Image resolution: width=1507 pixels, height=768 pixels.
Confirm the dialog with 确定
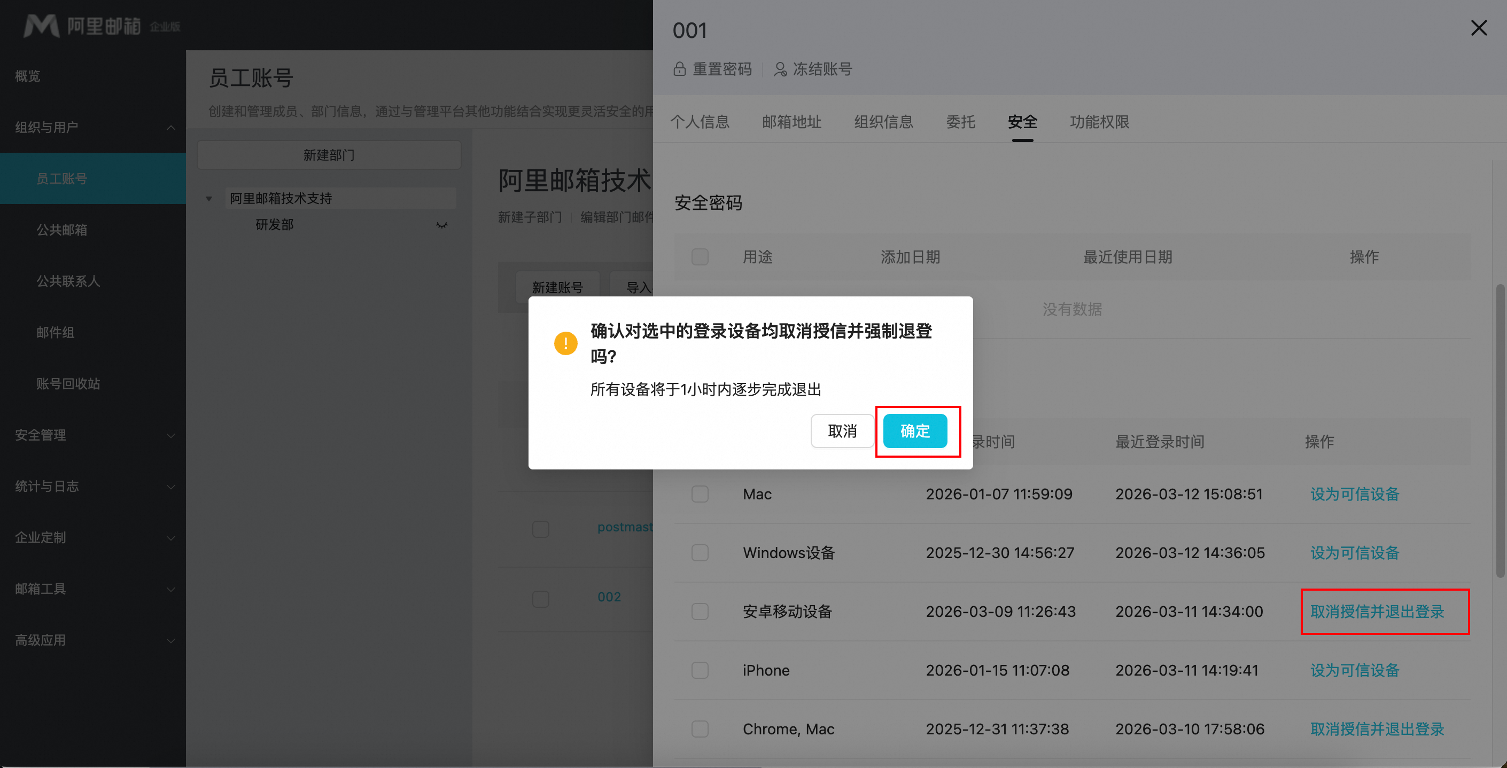click(915, 431)
